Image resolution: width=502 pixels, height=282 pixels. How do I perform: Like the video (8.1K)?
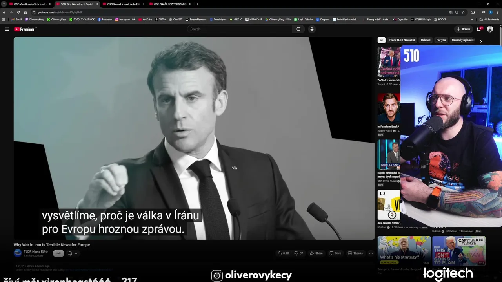tap(284, 253)
